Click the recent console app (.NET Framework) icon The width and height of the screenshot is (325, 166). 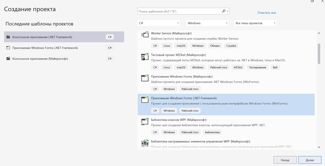pyautogui.click(x=8, y=37)
